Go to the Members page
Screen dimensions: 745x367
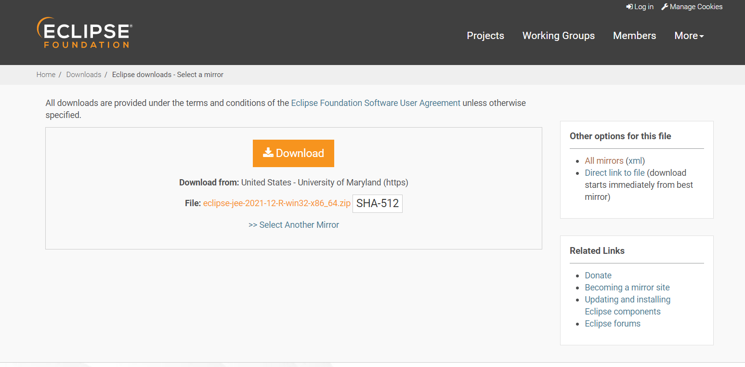[634, 36]
